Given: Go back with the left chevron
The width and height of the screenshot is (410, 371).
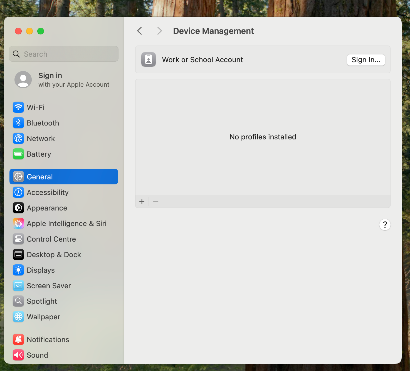Looking at the screenshot, I should [x=140, y=31].
